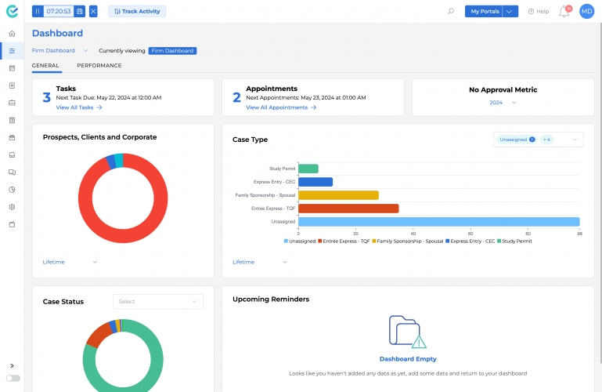Image resolution: width=602 pixels, height=392 pixels.
Task: Click the light blue Unassigned bar
Action: coord(439,222)
